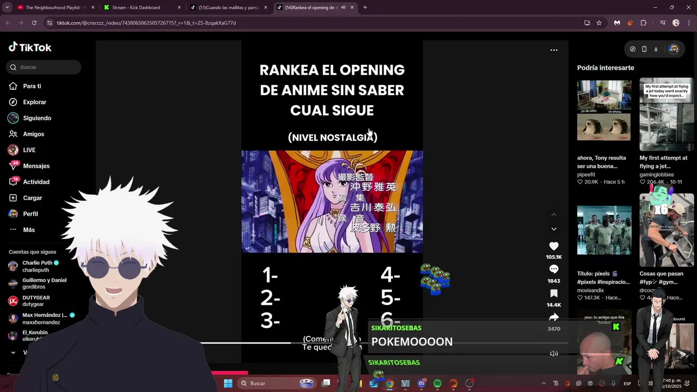Open a new browser tab
The height and width of the screenshot is (392, 697).
coord(365,8)
